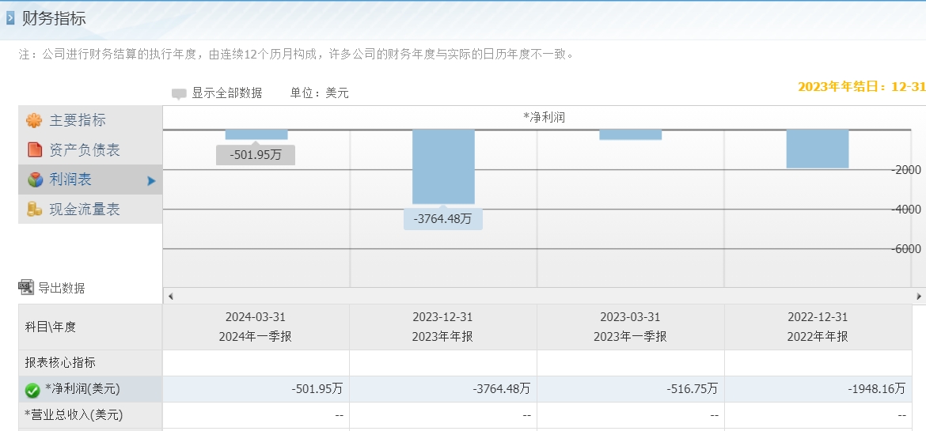Open the 现金流量表 tab
The image size is (926, 431).
[x=90, y=209]
